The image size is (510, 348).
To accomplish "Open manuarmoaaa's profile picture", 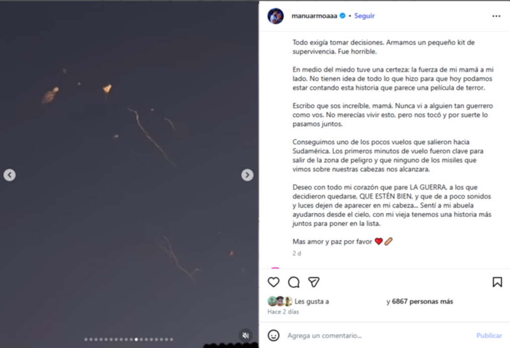I will (x=275, y=16).
